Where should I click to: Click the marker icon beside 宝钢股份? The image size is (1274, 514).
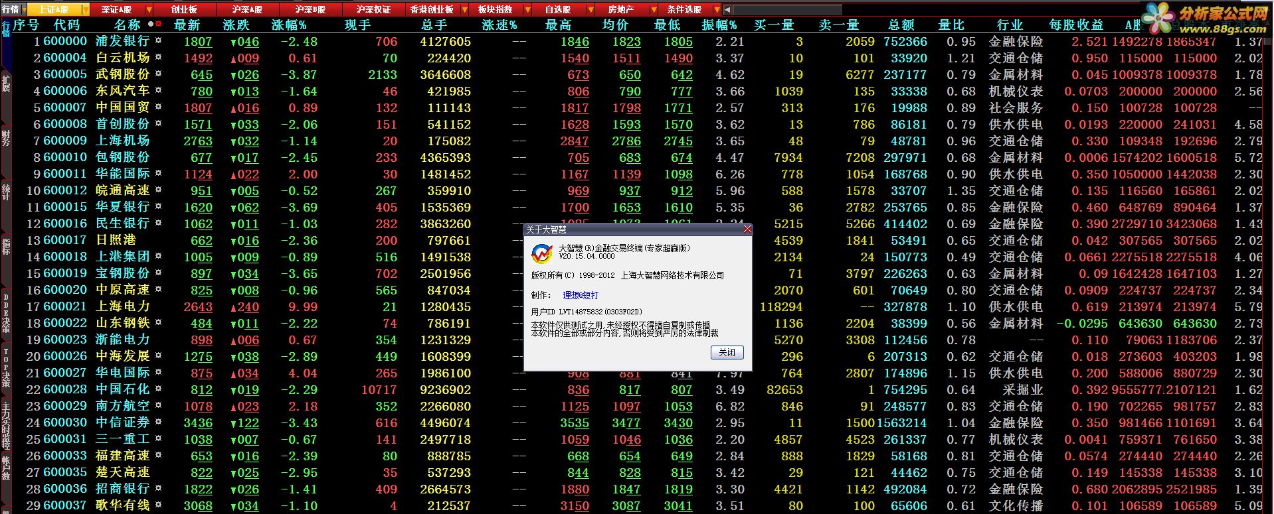pos(158,273)
